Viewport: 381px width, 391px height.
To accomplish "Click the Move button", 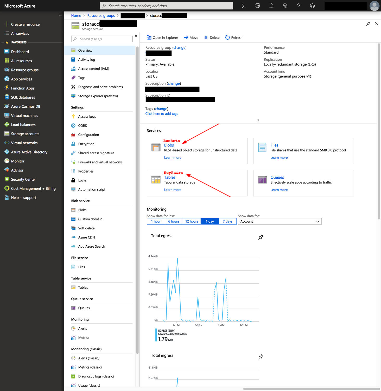I will click(x=191, y=38).
